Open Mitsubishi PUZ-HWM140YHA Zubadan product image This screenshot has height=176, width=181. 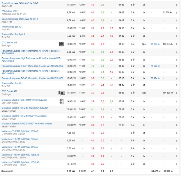coord(62,101)
